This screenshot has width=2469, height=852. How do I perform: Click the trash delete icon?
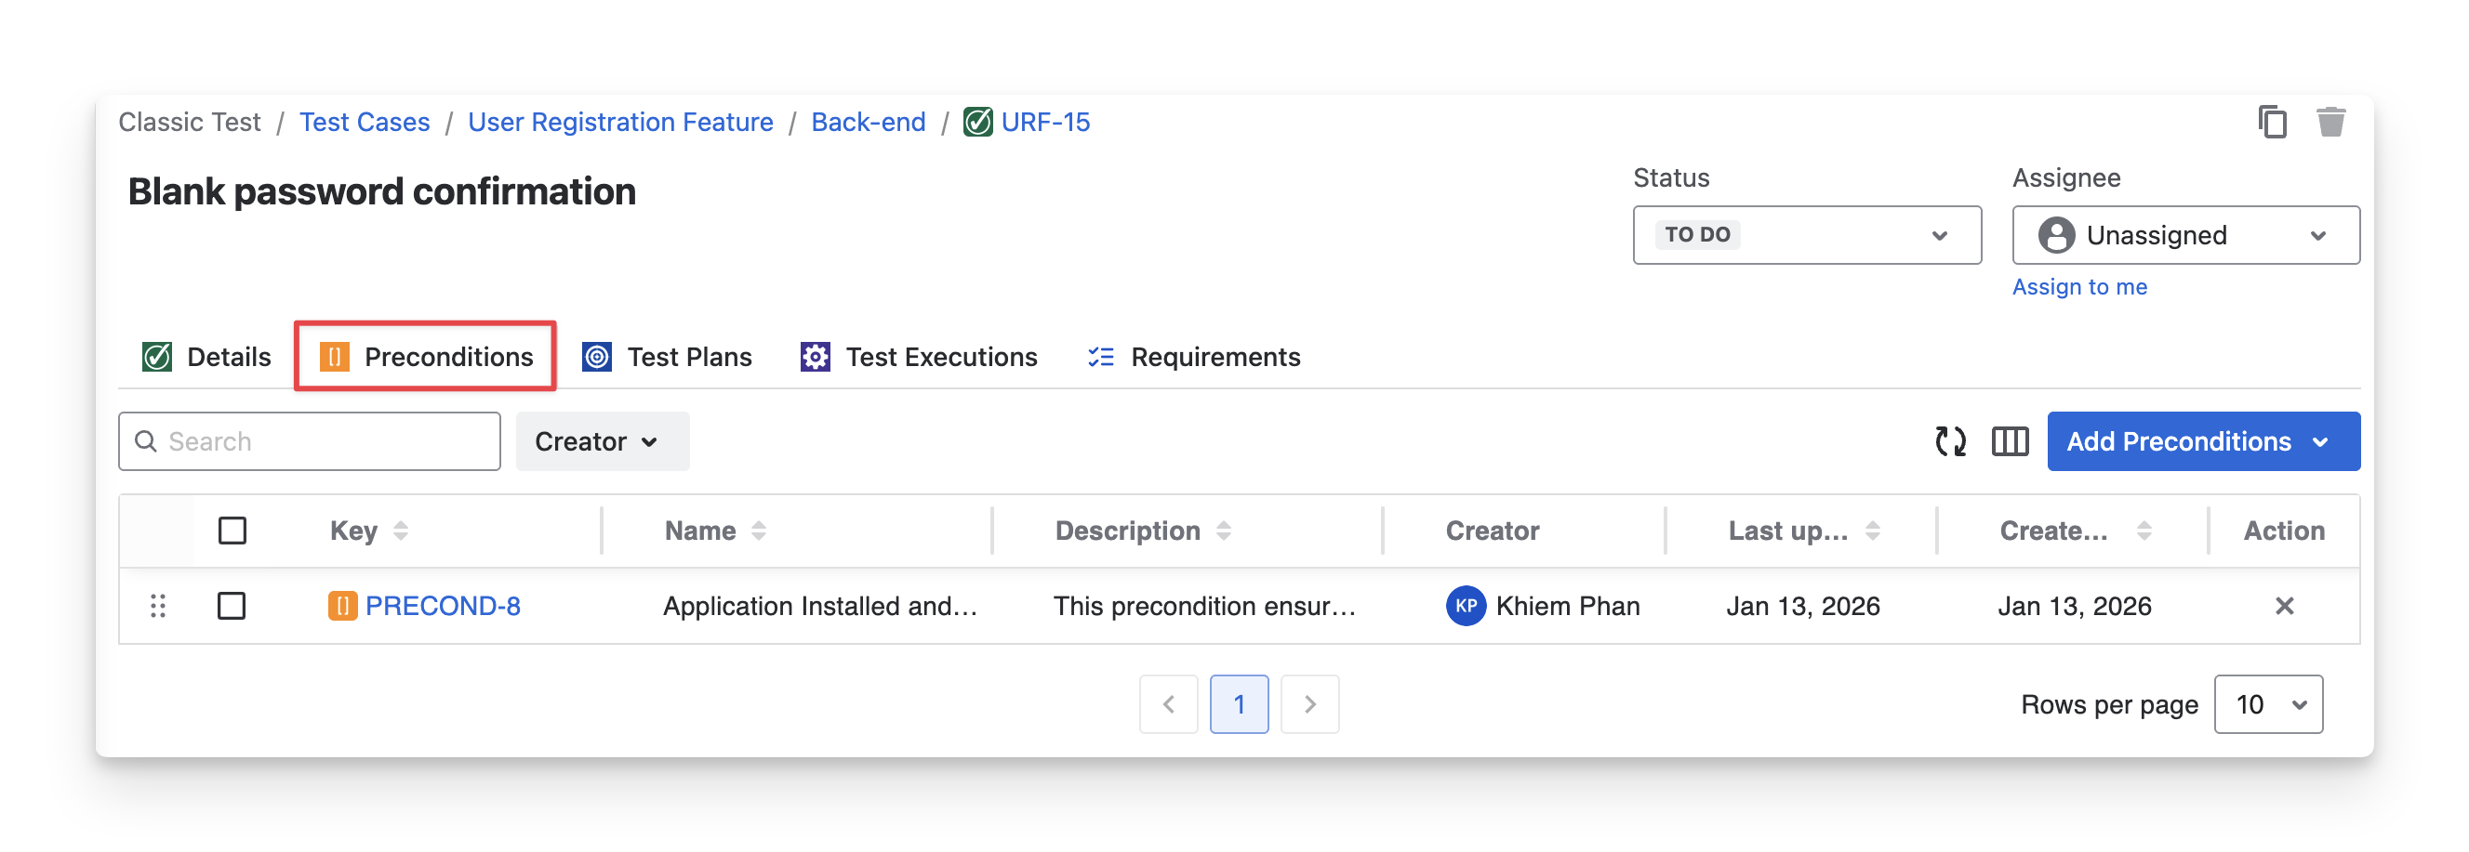[x=2330, y=123]
